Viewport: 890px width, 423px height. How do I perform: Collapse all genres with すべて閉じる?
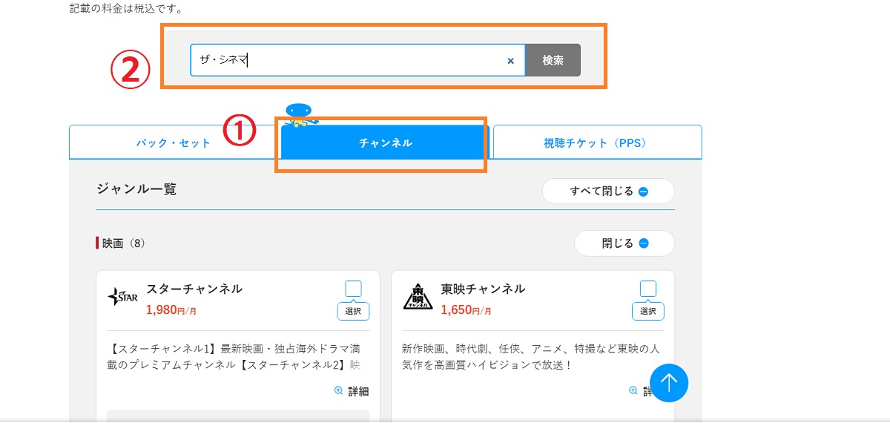608,191
